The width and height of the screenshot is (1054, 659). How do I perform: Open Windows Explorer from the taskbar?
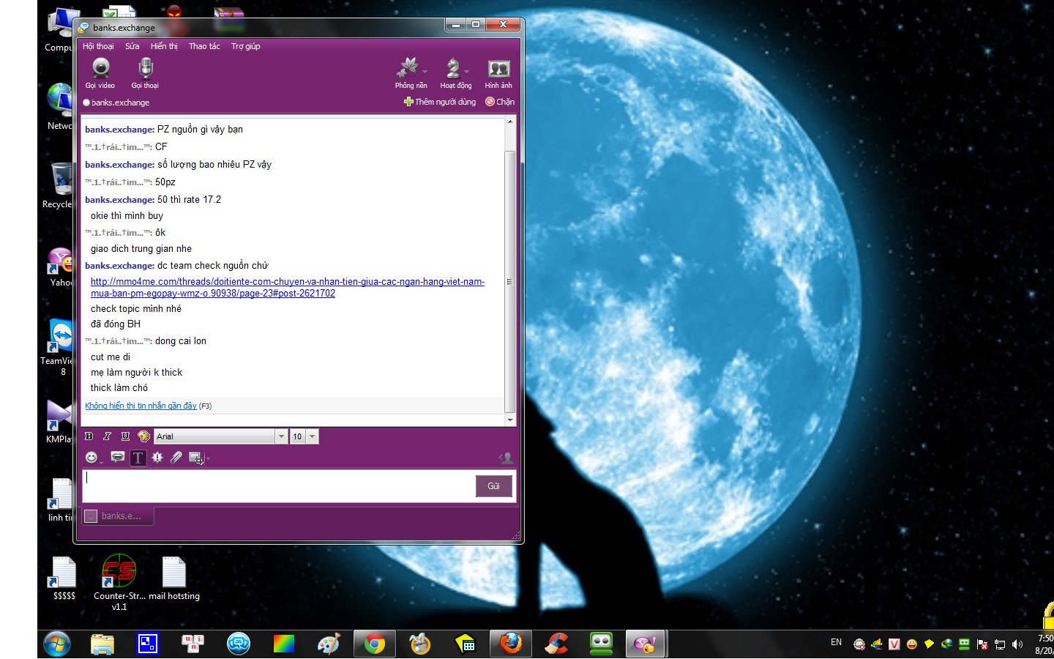102,644
